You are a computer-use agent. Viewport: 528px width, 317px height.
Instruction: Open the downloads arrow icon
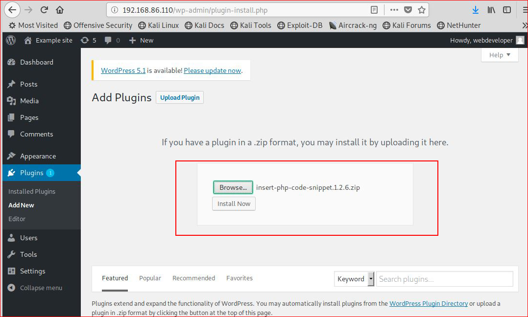pyautogui.click(x=476, y=10)
